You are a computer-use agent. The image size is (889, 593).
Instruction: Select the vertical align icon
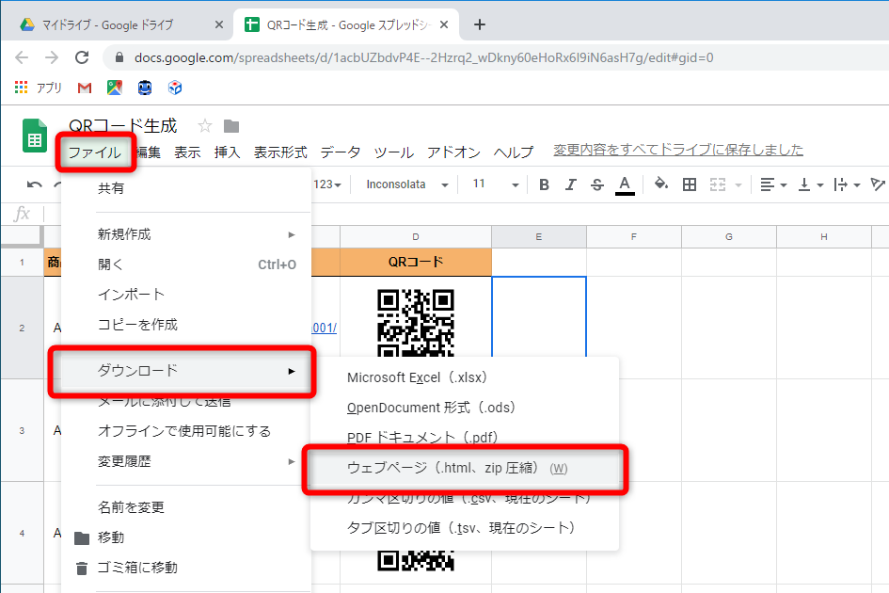pos(804,184)
